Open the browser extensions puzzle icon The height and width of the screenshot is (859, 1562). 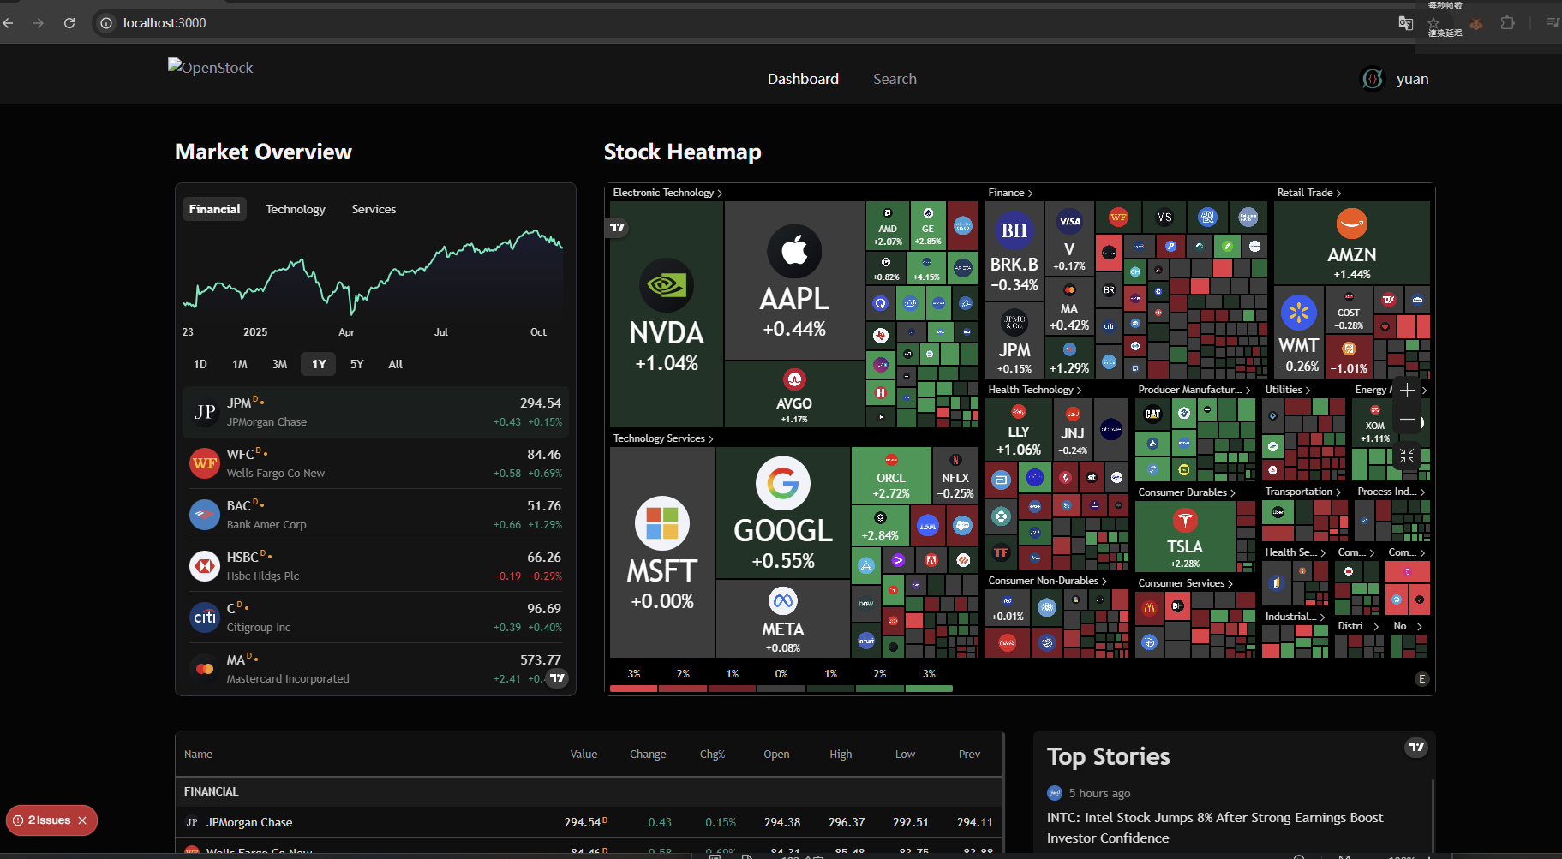1508,23
